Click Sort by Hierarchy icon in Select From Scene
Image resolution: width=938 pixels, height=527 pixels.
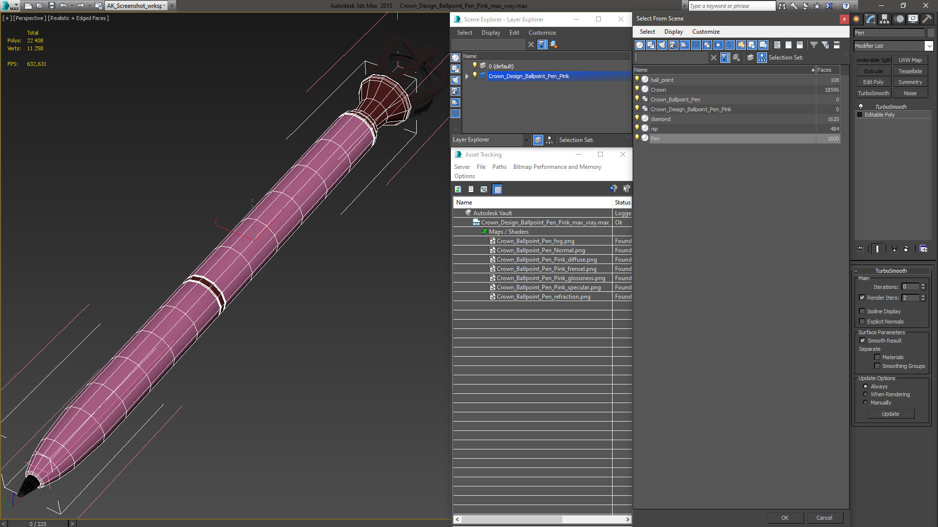pos(762,58)
